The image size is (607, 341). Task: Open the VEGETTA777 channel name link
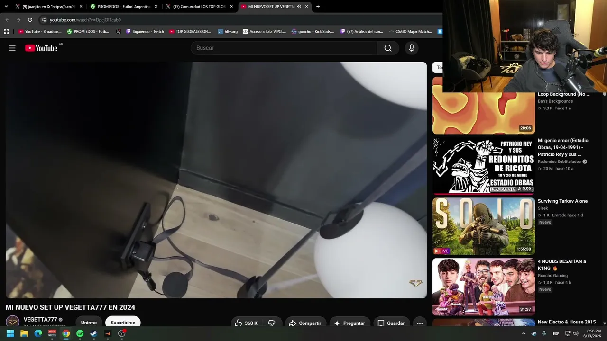(40, 320)
